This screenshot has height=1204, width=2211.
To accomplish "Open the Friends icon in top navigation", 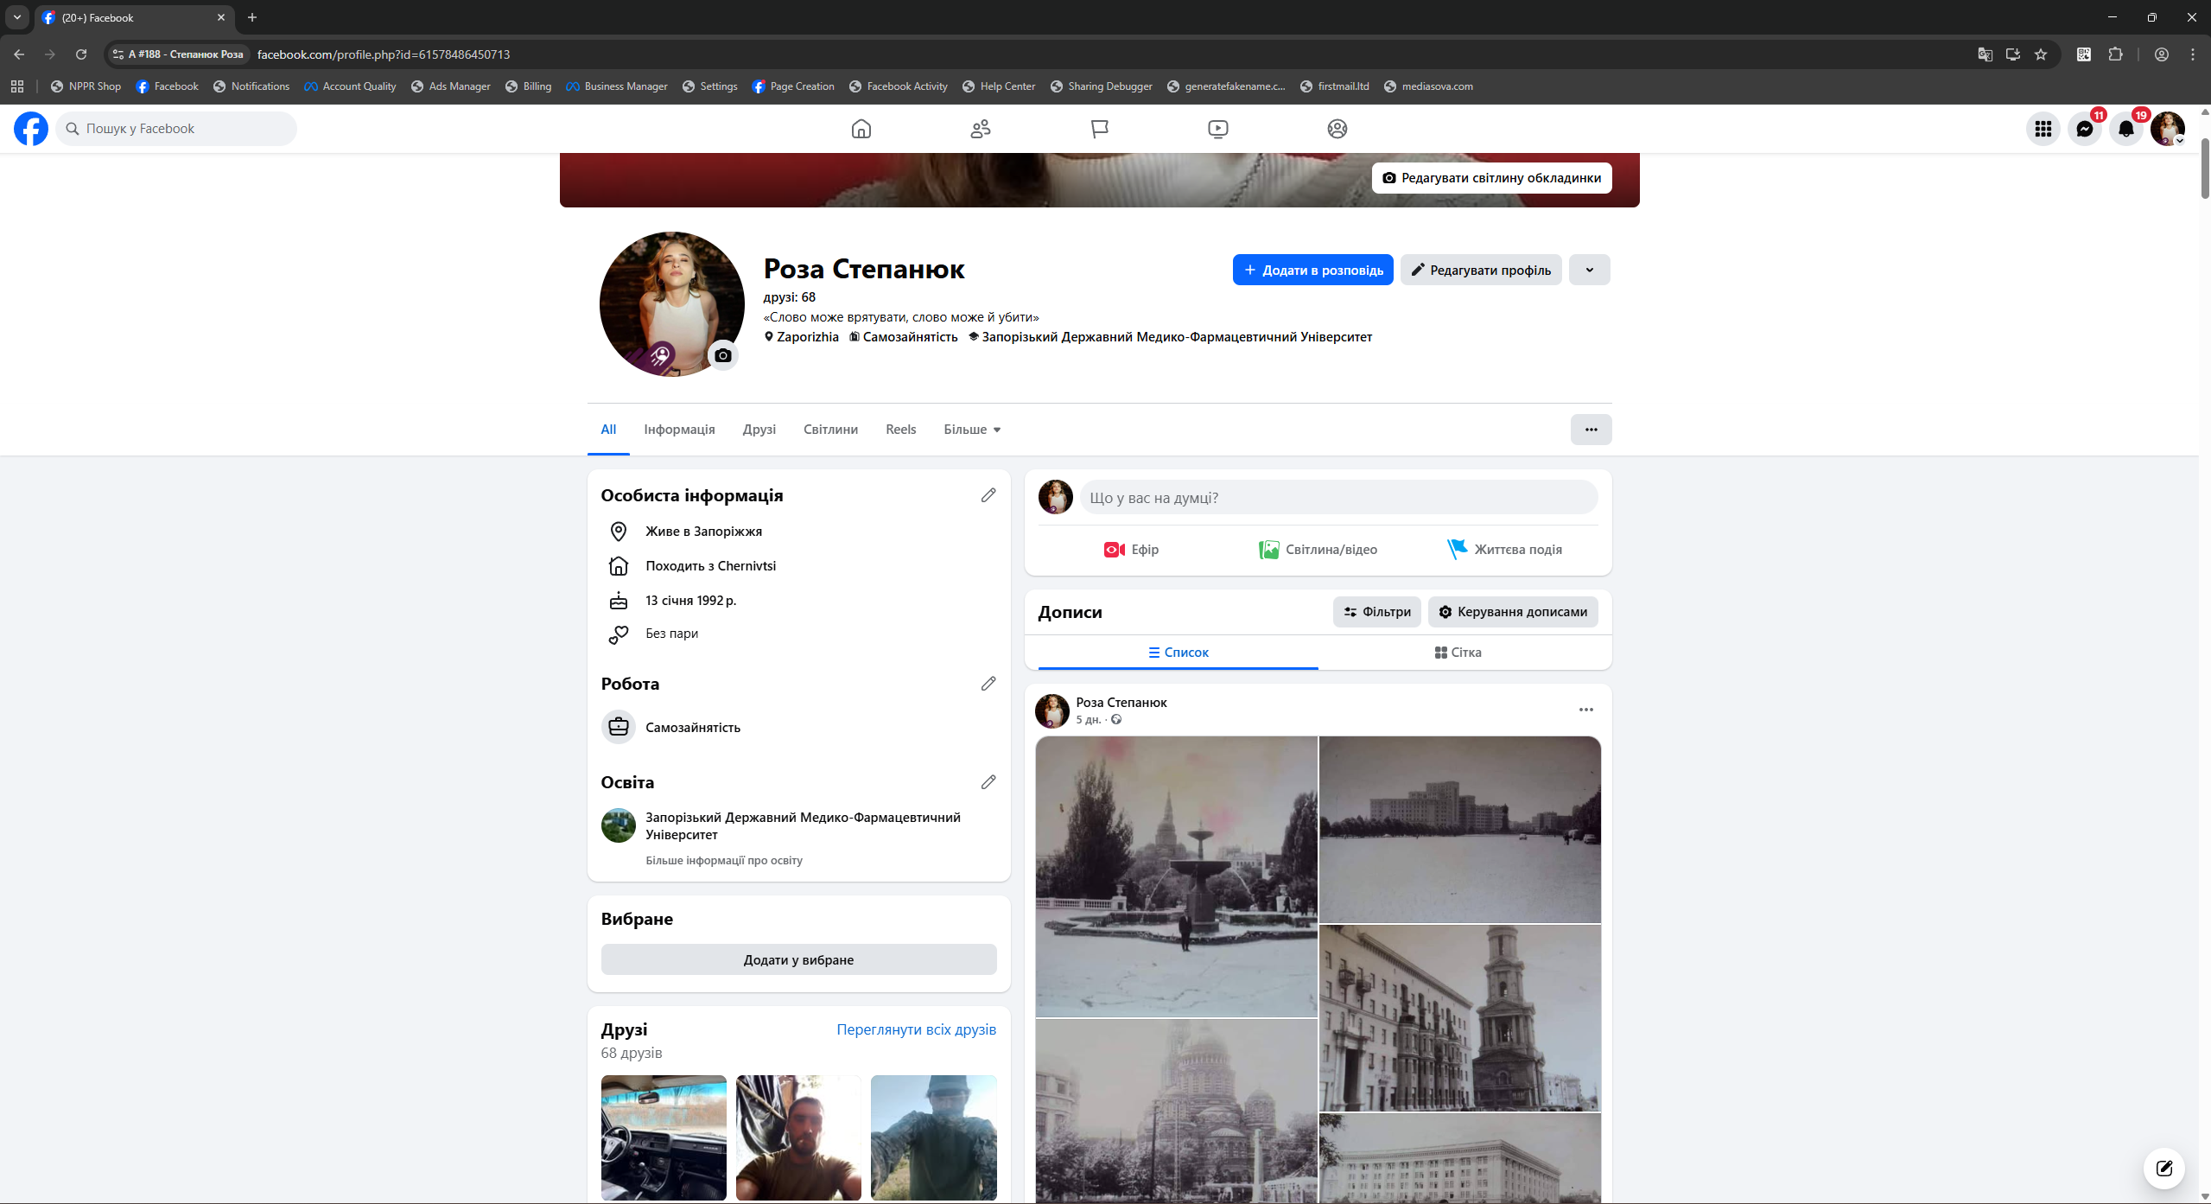I will click(x=980, y=129).
